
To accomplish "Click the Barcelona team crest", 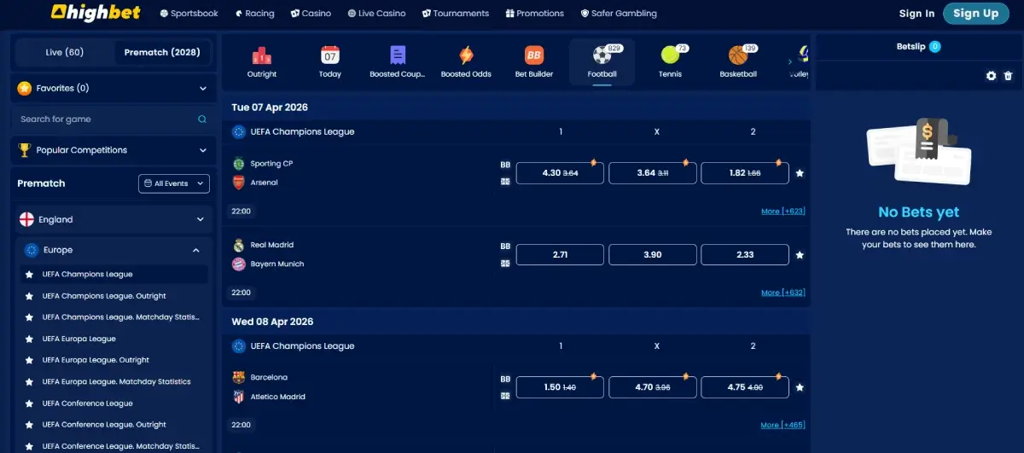I will pos(239,377).
